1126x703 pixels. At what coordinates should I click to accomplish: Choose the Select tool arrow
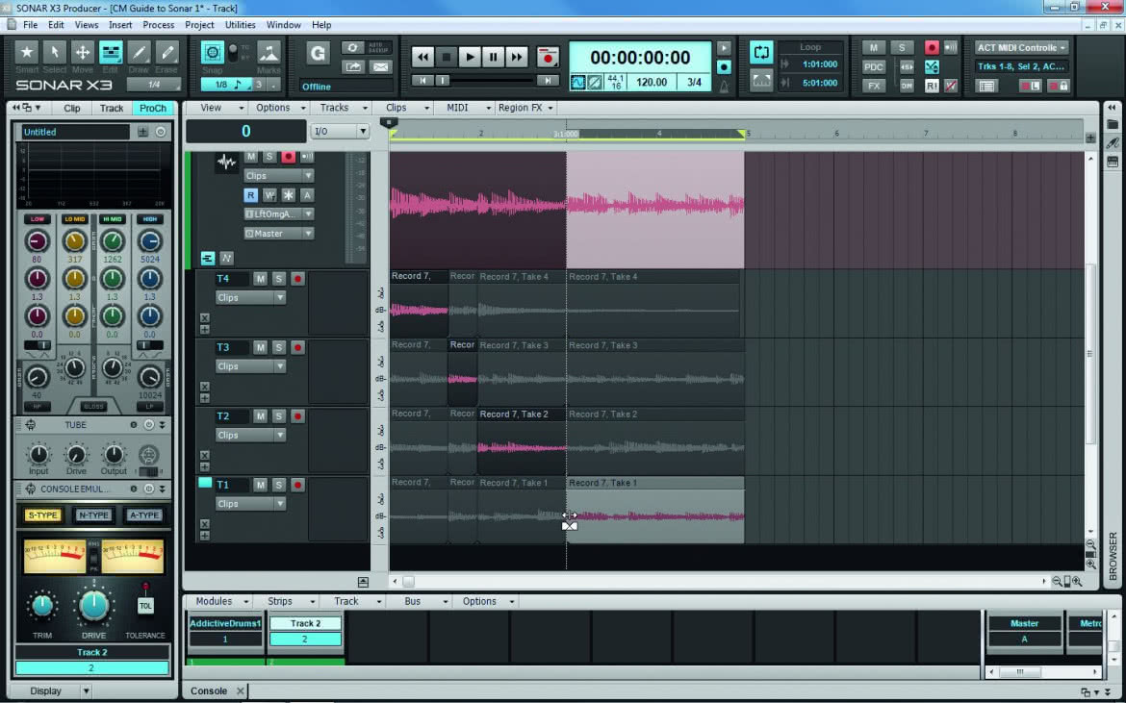[55, 52]
